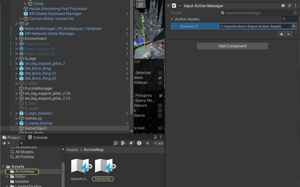Expand Canvas (Body-locked UI) in Hierarchy

click(x=21, y=19)
